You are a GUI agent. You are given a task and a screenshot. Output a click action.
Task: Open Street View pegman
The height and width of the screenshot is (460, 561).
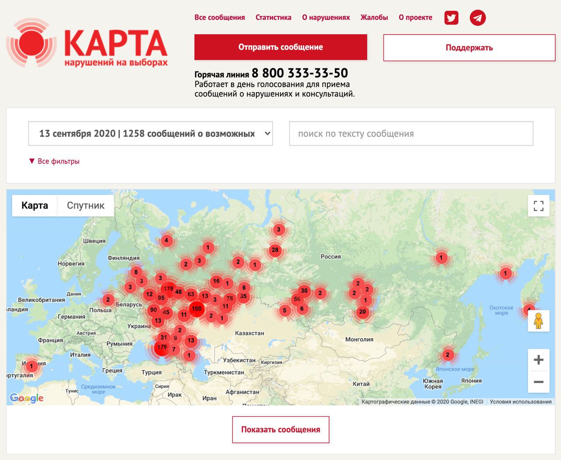[x=539, y=321]
